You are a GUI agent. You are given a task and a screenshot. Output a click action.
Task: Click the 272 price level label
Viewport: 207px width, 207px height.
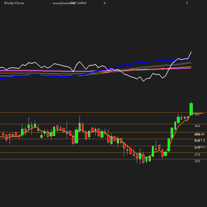197,154
